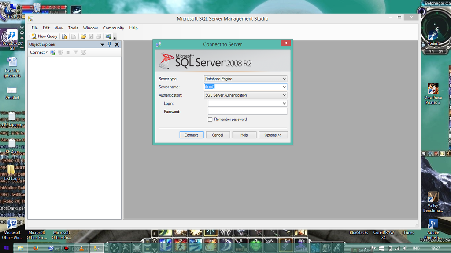
Task: Click the List Lagu folder icon
Action: tap(11, 172)
